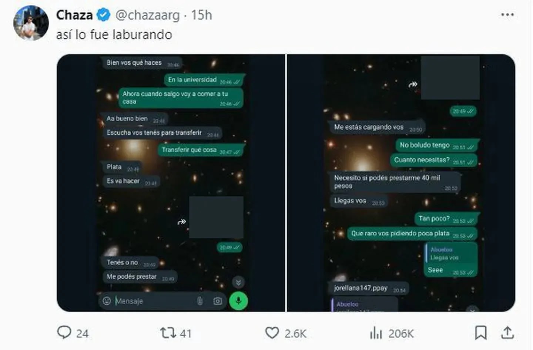The width and height of the screenshot is (533, 350).
Task: Open the view analytics bar chart icon
Action: click(376, 333)
